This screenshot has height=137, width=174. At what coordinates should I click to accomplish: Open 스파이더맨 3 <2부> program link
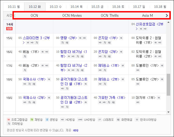pyautogui.click(x=36, y=40)
